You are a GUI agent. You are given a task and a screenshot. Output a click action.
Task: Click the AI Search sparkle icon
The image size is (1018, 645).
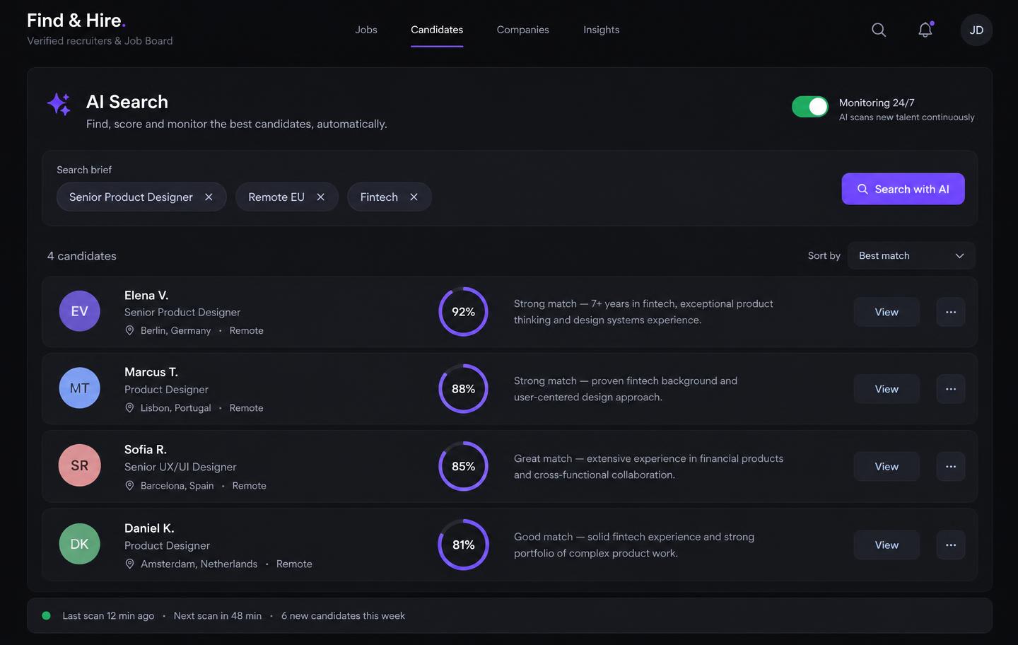coord(59,104)
